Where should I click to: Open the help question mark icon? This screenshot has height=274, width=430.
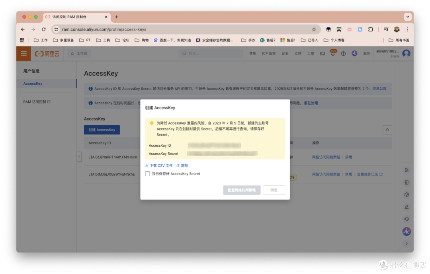tap(343, 53)
